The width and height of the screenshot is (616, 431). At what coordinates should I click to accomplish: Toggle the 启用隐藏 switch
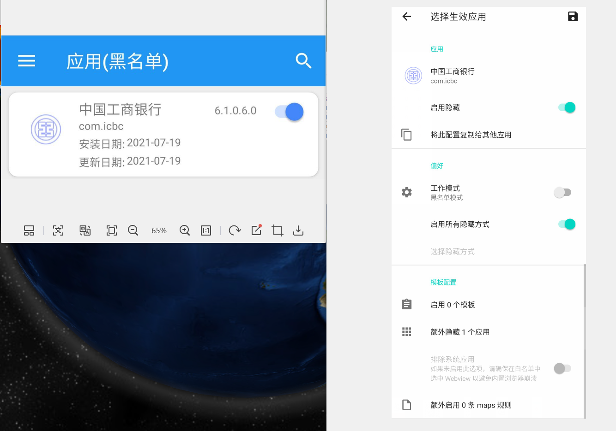[x=567, y=107]
